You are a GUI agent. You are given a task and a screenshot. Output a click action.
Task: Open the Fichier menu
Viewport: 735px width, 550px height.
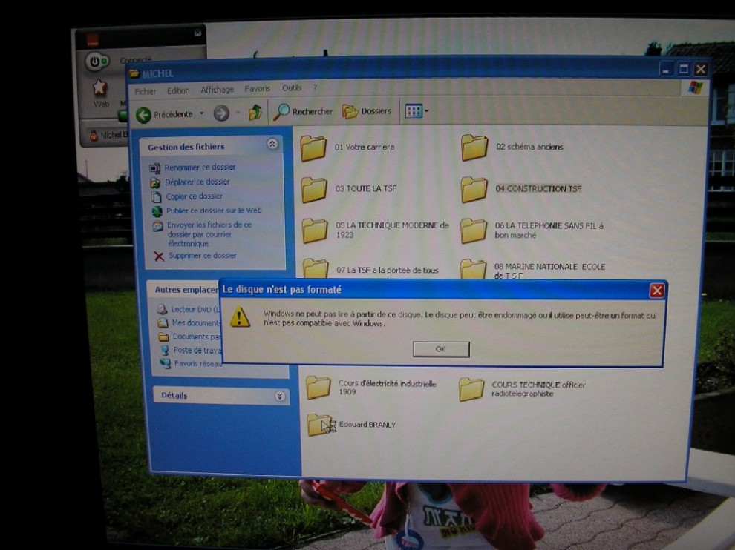(146, 91)
